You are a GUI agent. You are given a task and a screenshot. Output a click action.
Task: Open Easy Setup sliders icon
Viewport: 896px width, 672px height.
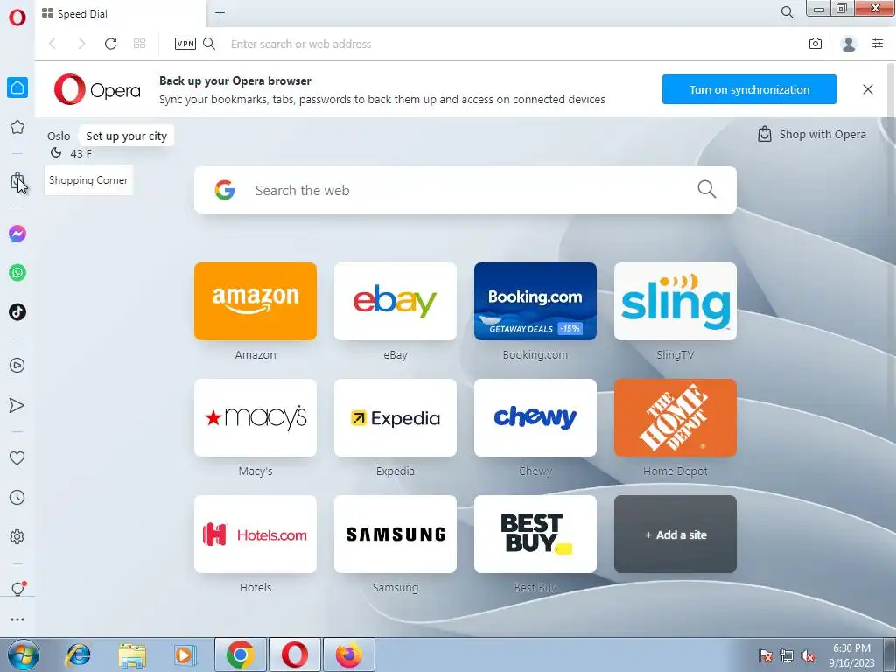click(x=878, y=44)
